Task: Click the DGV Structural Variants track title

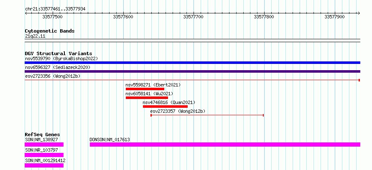Action: click(59, 53)
